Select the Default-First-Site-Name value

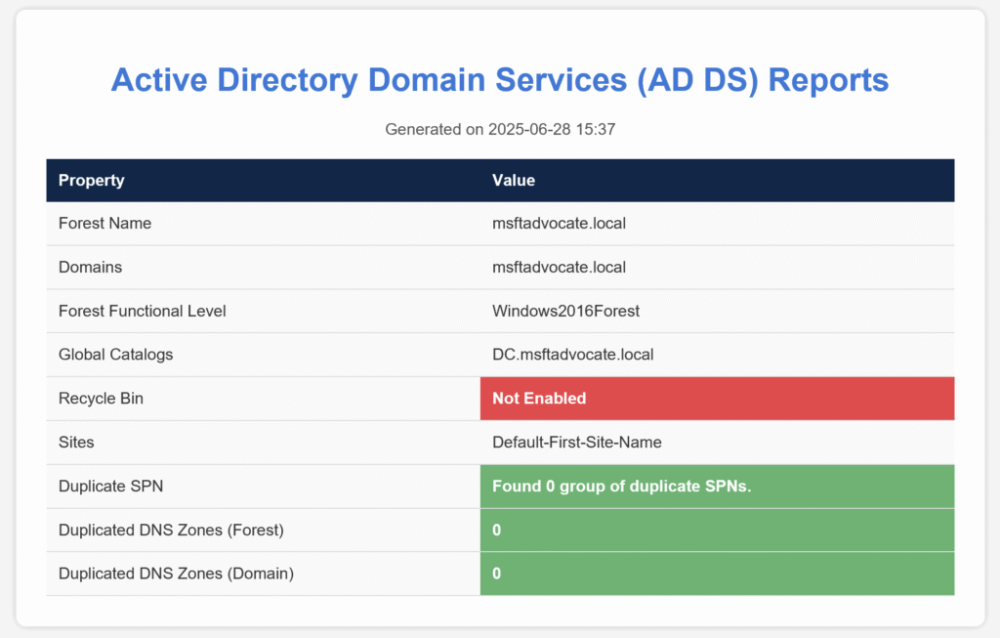[x=576, y=443]
